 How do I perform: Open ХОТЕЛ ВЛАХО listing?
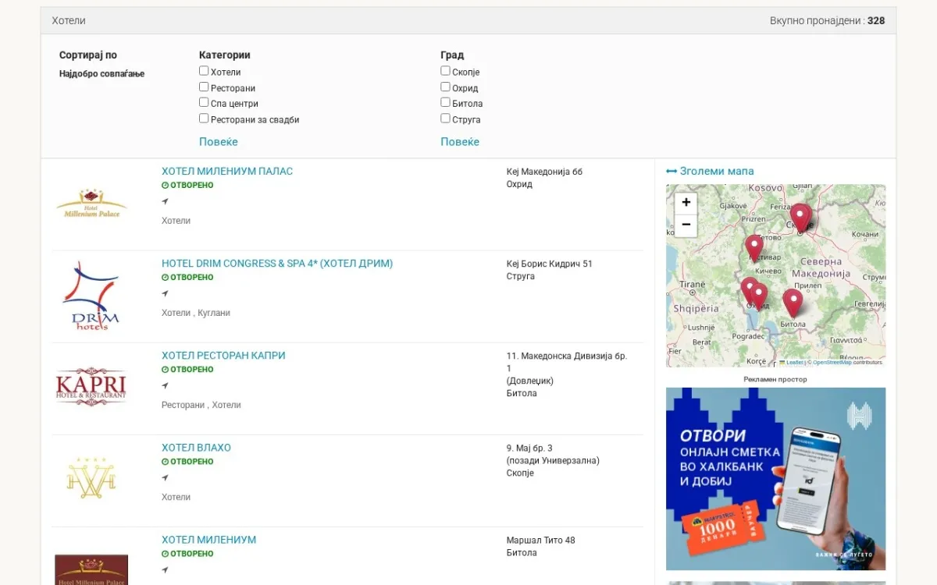(196, 448)
